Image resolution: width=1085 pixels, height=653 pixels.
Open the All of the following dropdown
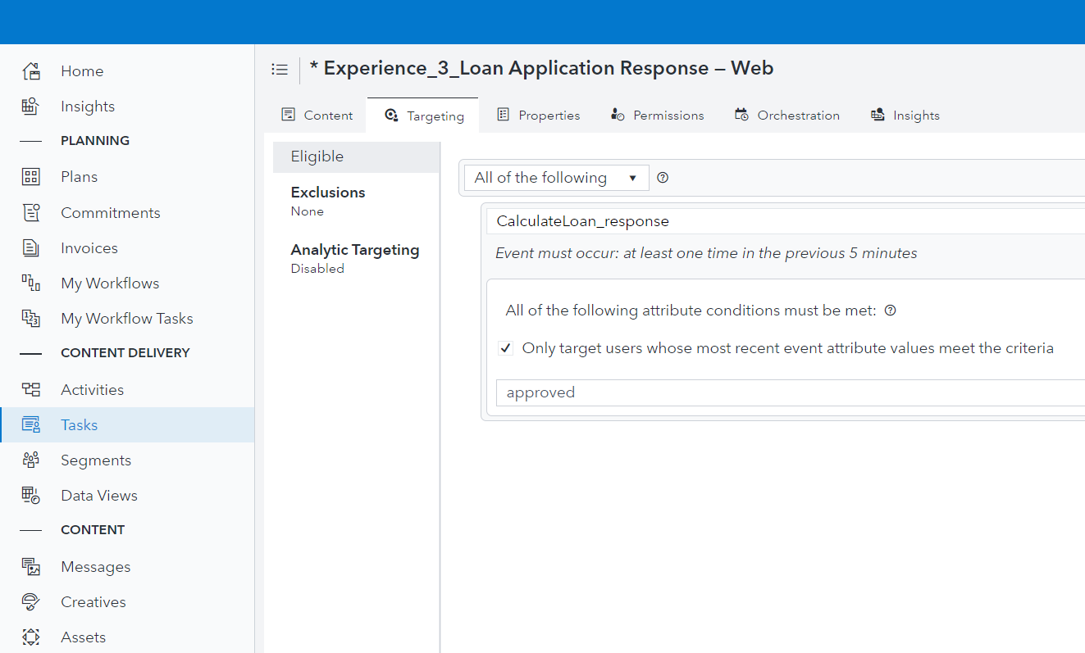pyautogui.click(x=556, y=177)
